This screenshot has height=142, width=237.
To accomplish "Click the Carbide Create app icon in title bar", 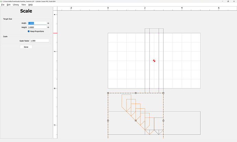I will click(x=1, y=1).
